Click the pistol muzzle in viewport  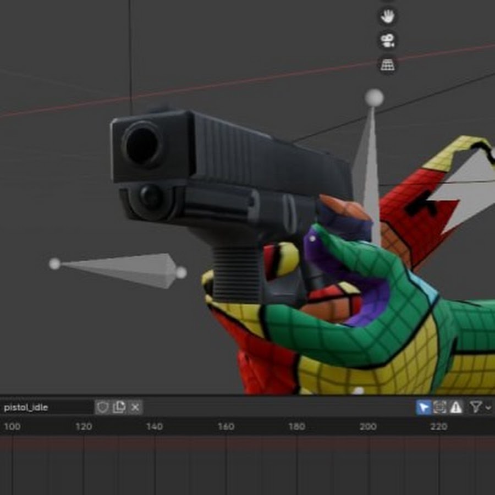coord(142,146)
